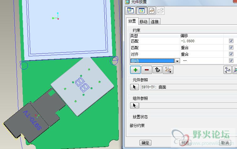Click the datum plane creation icon

152,11
